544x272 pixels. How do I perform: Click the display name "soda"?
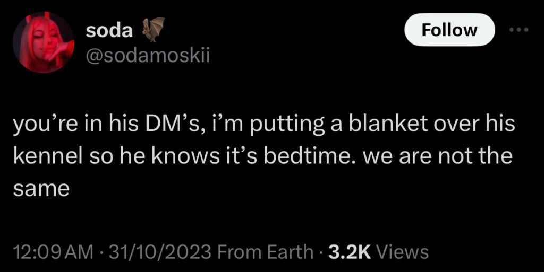[x=109, y=31]
